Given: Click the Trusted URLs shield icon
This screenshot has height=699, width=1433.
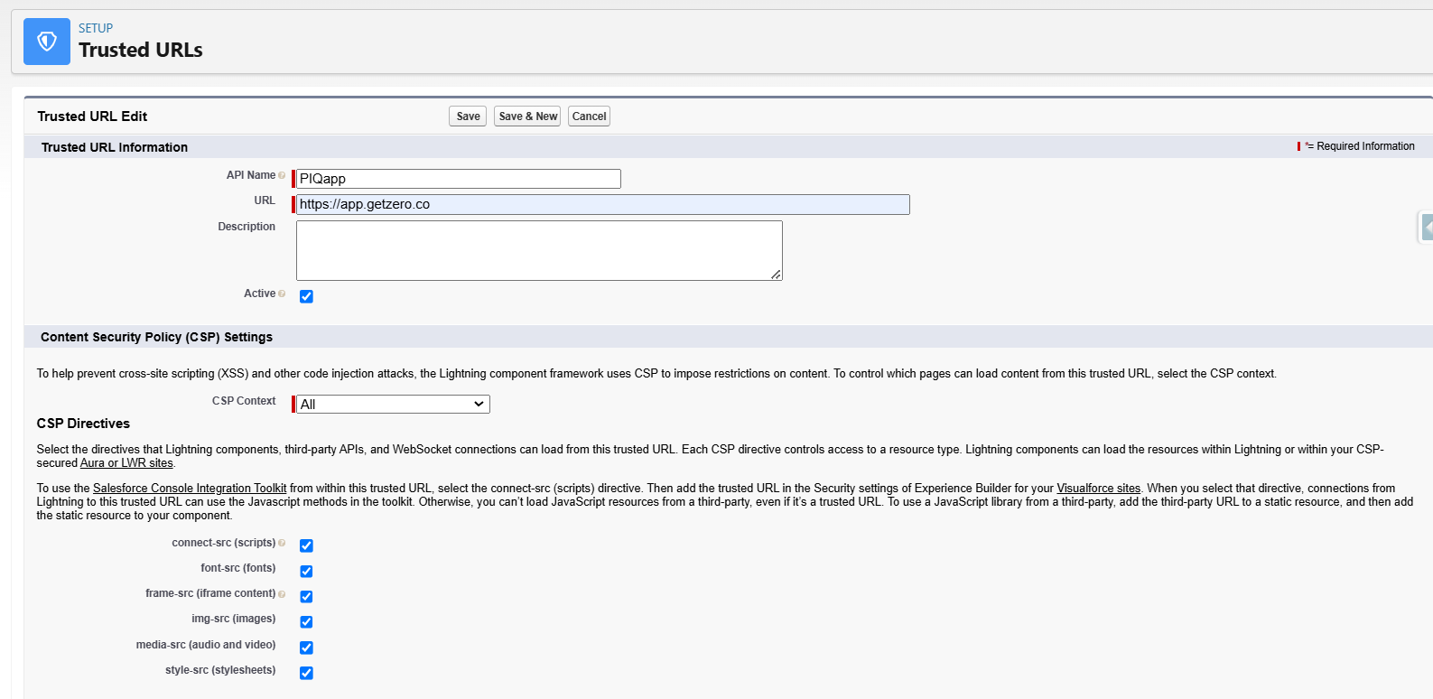Looking at the screenshot, I should [47, 42].
